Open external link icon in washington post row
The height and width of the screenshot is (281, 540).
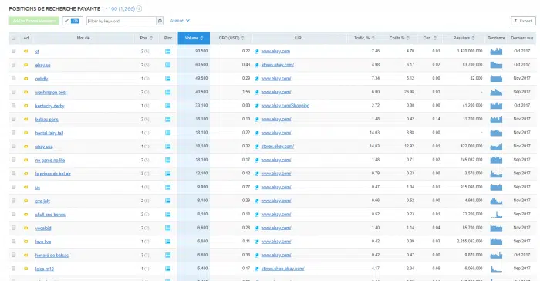pos(257,93)
